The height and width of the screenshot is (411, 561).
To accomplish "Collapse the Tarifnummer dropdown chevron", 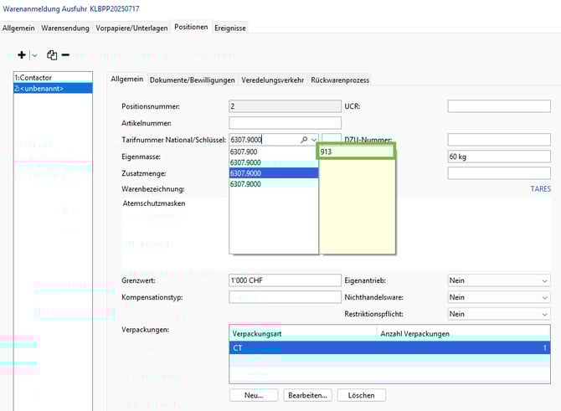I will (x=314, y=140).
